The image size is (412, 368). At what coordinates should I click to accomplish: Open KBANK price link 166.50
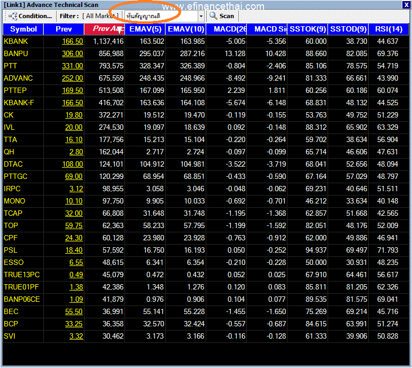click(x=73, y=41)
